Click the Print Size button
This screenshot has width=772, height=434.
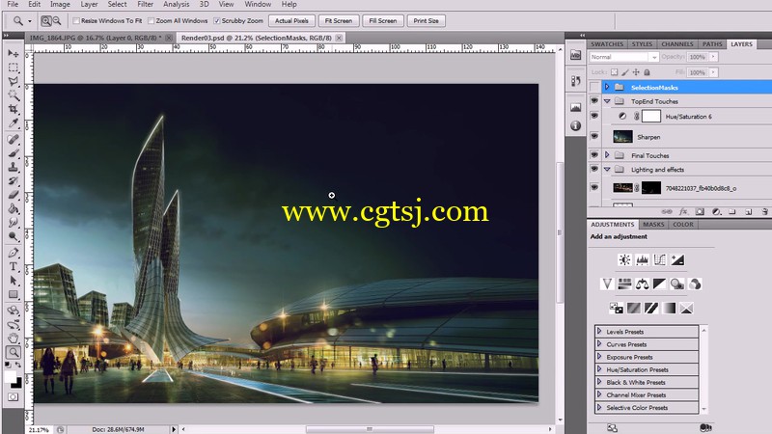426,20
